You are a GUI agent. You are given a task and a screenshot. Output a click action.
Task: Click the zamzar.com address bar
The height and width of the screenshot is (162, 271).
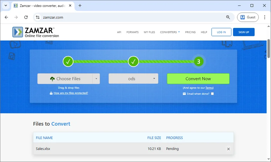(133, 17)
